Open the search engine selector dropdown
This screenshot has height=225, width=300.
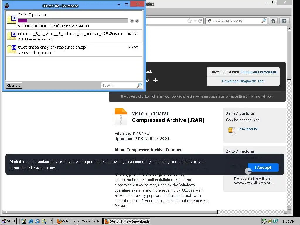click(210, 21)
